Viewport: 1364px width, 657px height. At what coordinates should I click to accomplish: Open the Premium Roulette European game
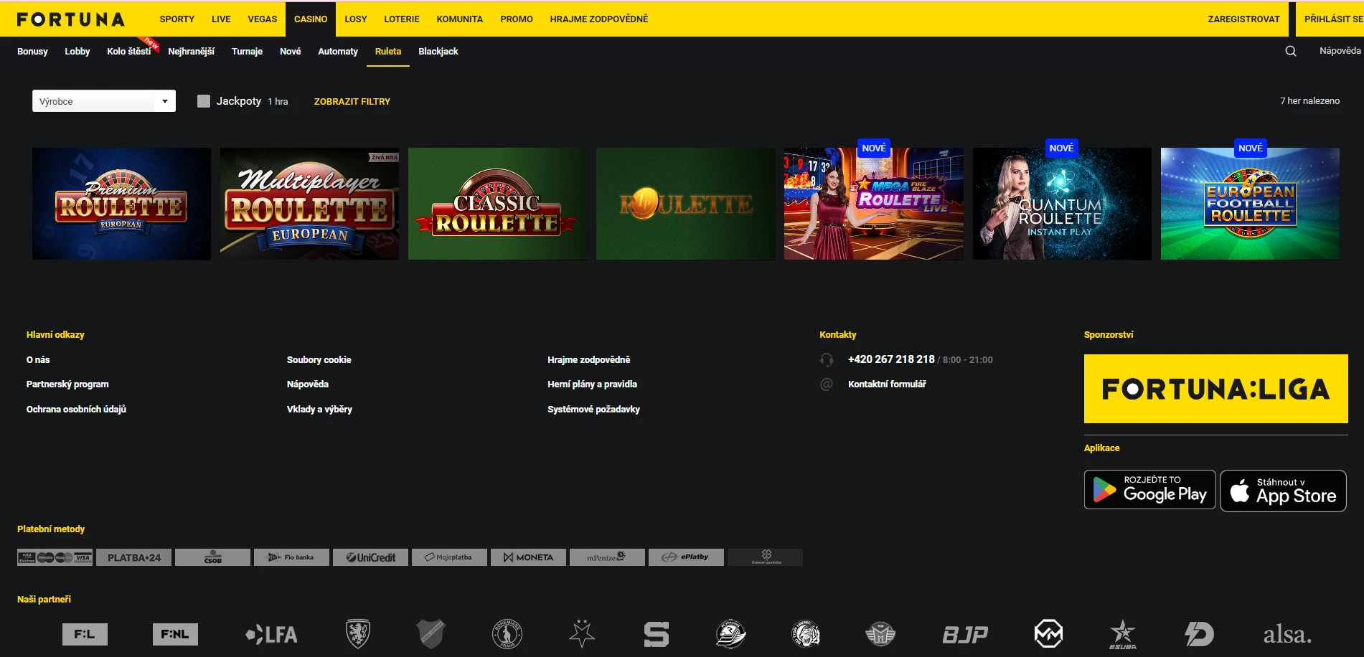(x=121, y=204)
